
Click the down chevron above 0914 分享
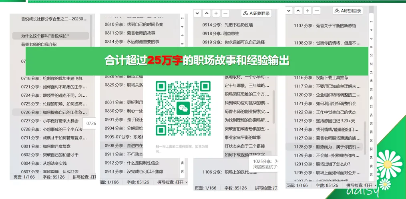pyautogui.click(x=197, y=13)
